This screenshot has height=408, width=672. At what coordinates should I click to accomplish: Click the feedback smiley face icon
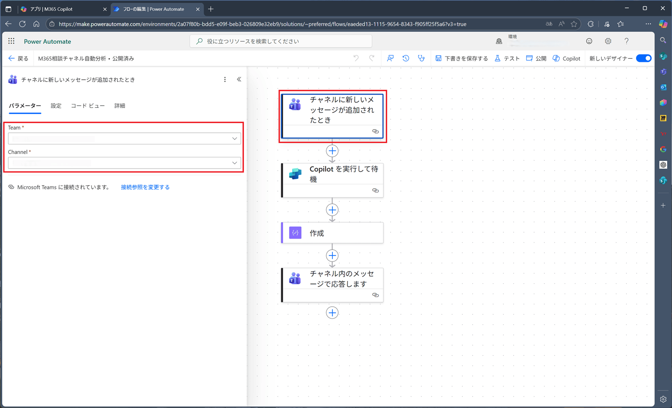click(589, 41)
